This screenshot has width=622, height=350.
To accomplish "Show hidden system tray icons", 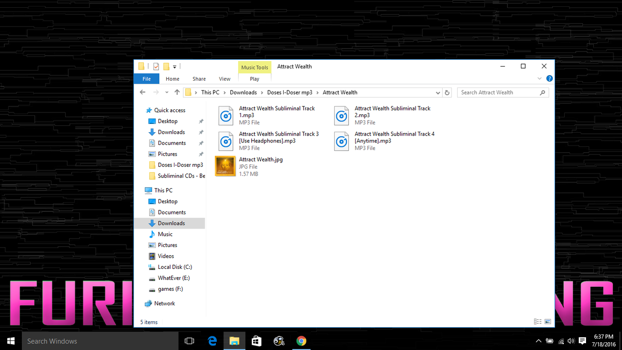I will (538, 341).
